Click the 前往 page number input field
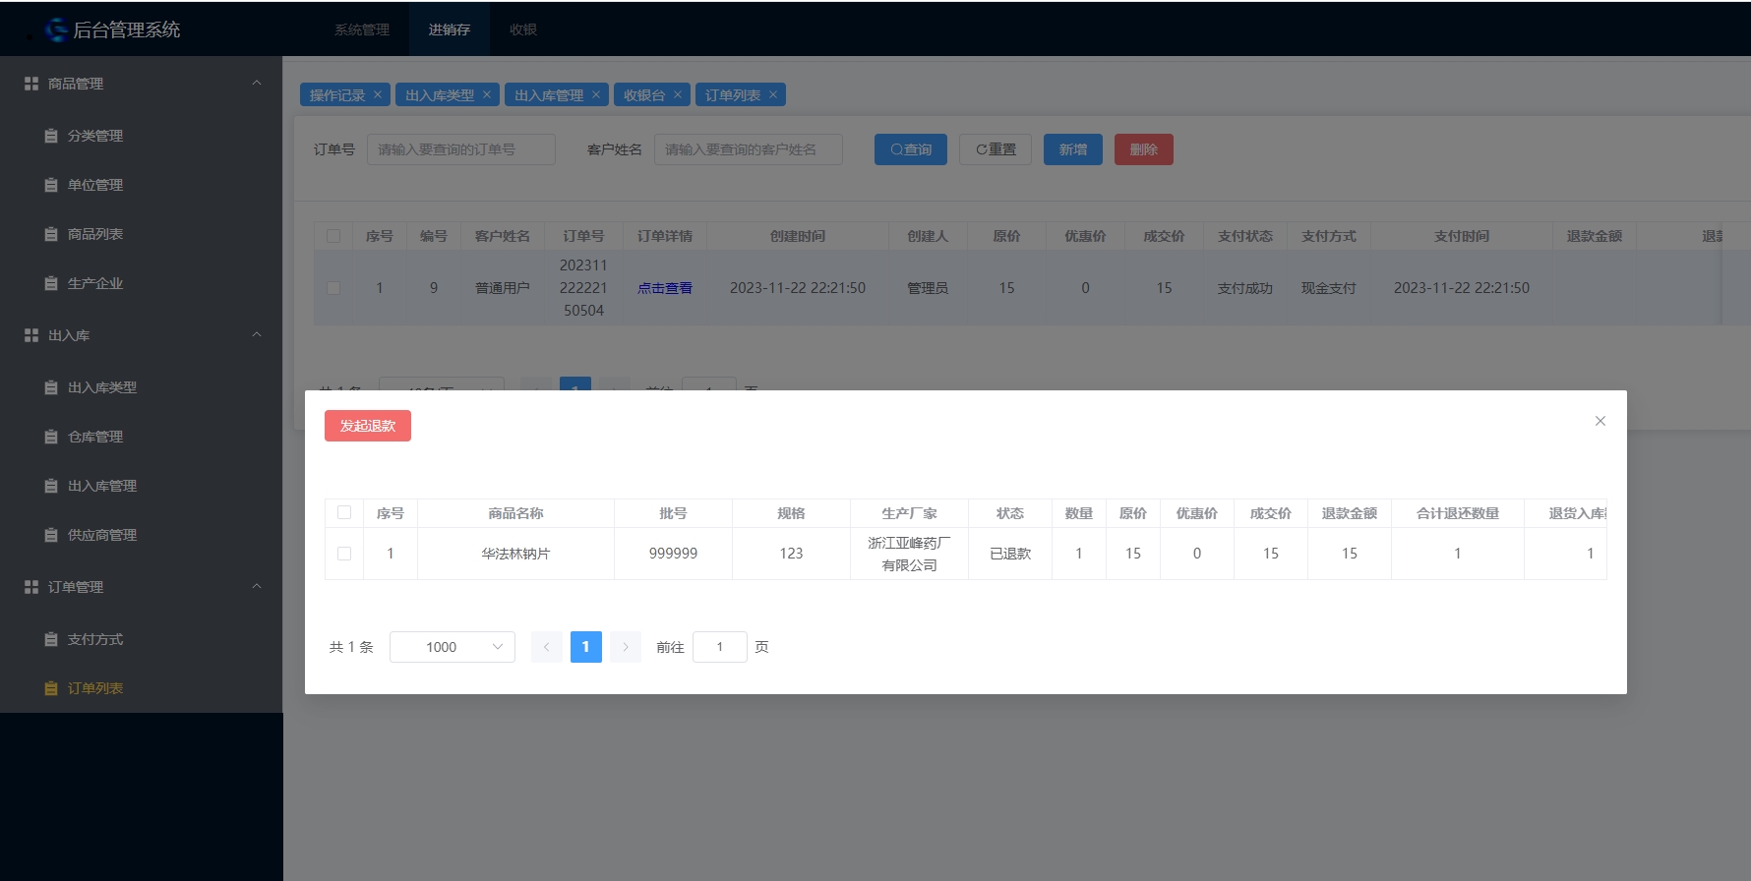 pyautogui.click(x=720, y=647)
